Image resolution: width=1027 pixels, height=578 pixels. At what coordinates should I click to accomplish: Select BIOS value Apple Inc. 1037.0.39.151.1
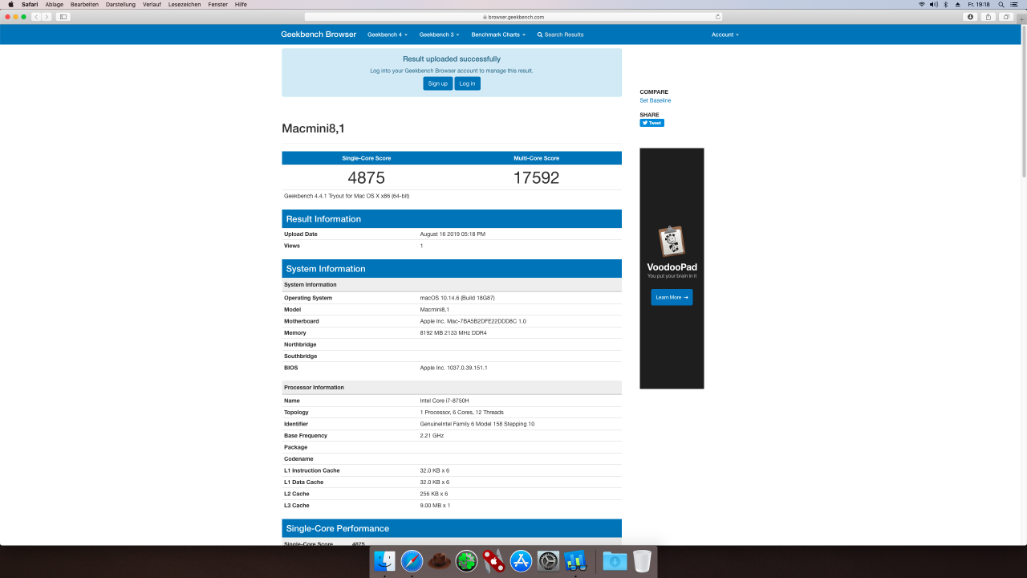tap(453, 368)
